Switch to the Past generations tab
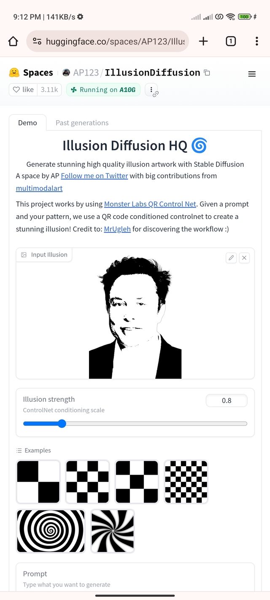Image resolution: width=270 pixels, height=600 pixels. point(82,123)
